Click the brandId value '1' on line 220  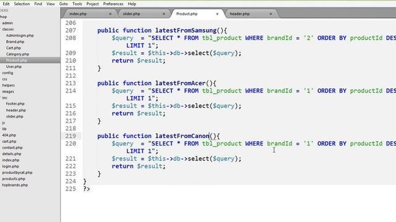pos(308,144)
